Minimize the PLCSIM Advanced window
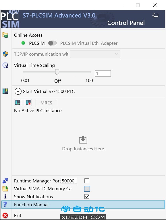 (x=121, y=5)
